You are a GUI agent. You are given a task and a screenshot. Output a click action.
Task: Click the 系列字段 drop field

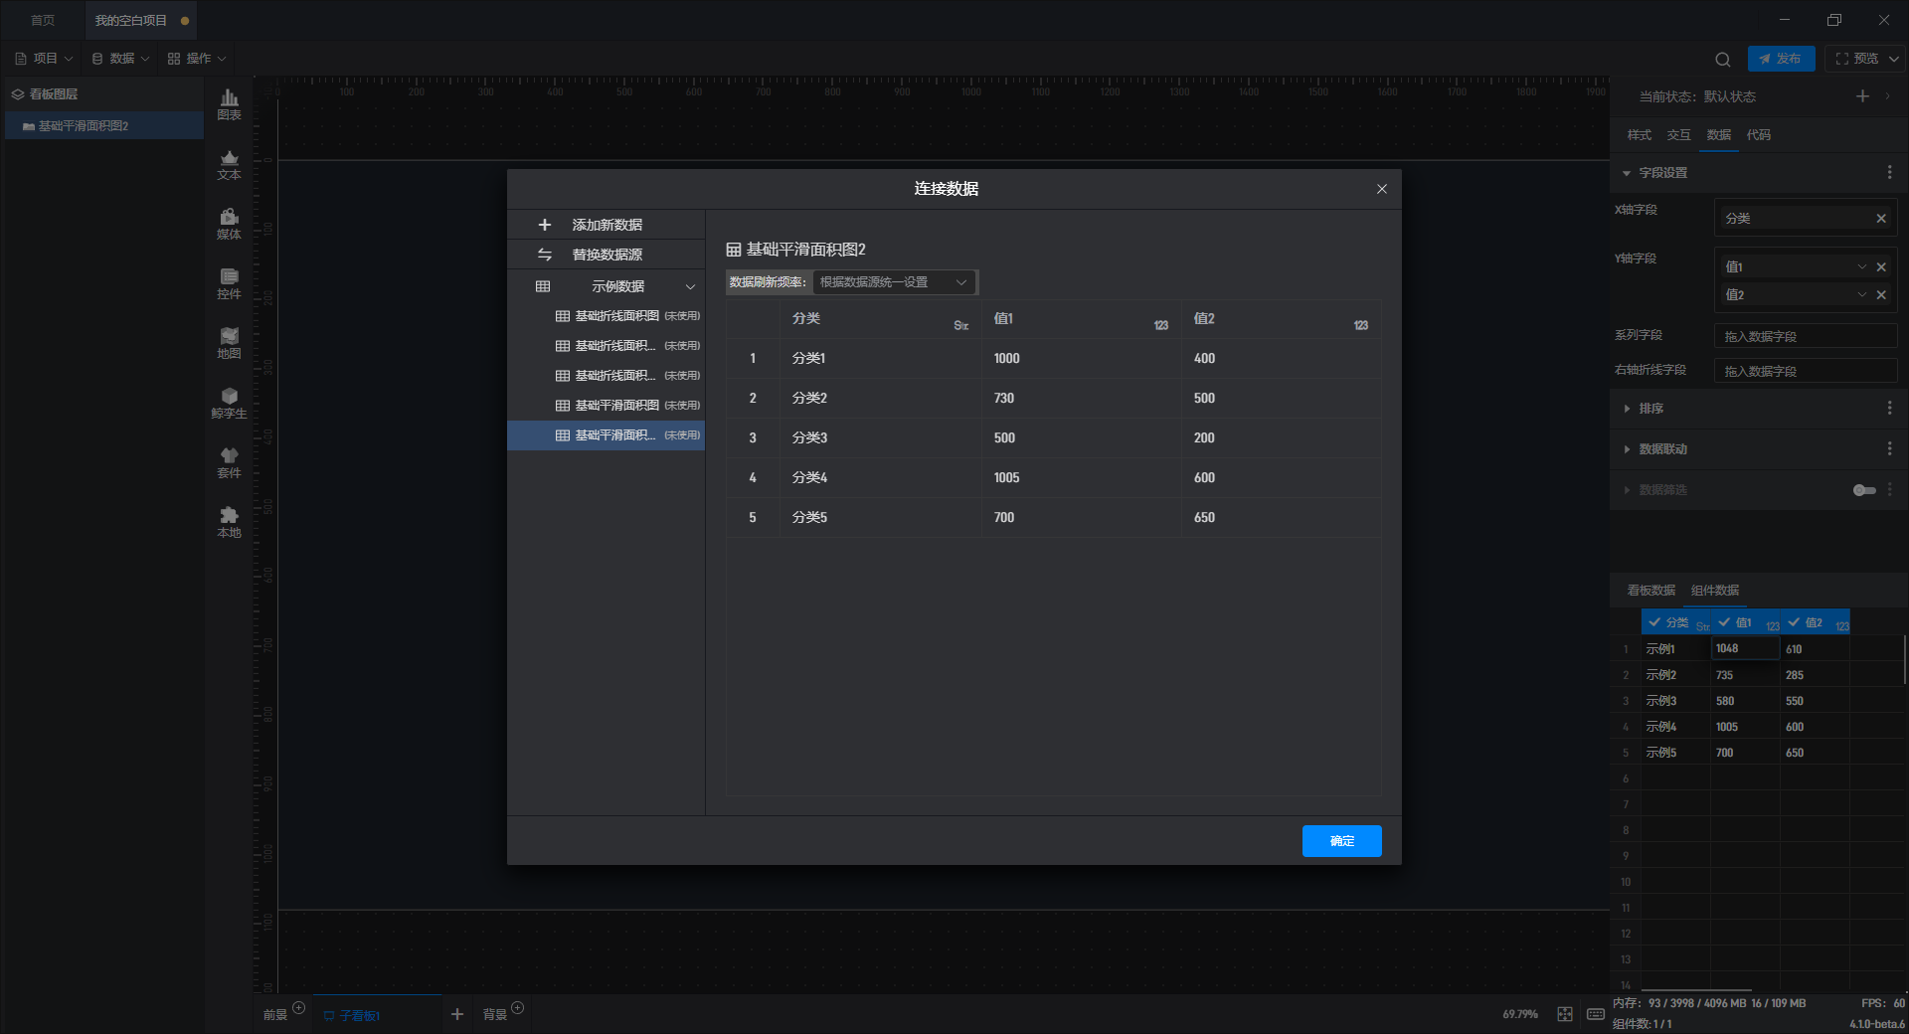(x=1806, y=336)
